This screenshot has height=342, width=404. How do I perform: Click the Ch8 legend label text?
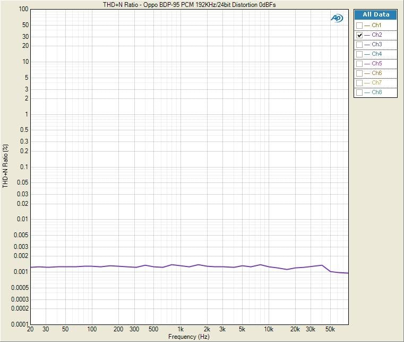tap(376, 93)
